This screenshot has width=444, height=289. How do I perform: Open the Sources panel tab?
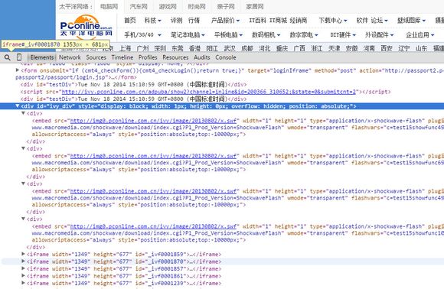coord(96,57)
